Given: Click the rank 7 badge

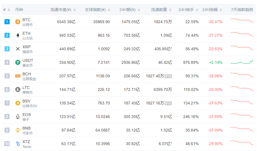Looking at the screenshot, I should tap(7, 103).
